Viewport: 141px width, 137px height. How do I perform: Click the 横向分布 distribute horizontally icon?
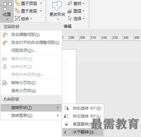pos(4,59)
